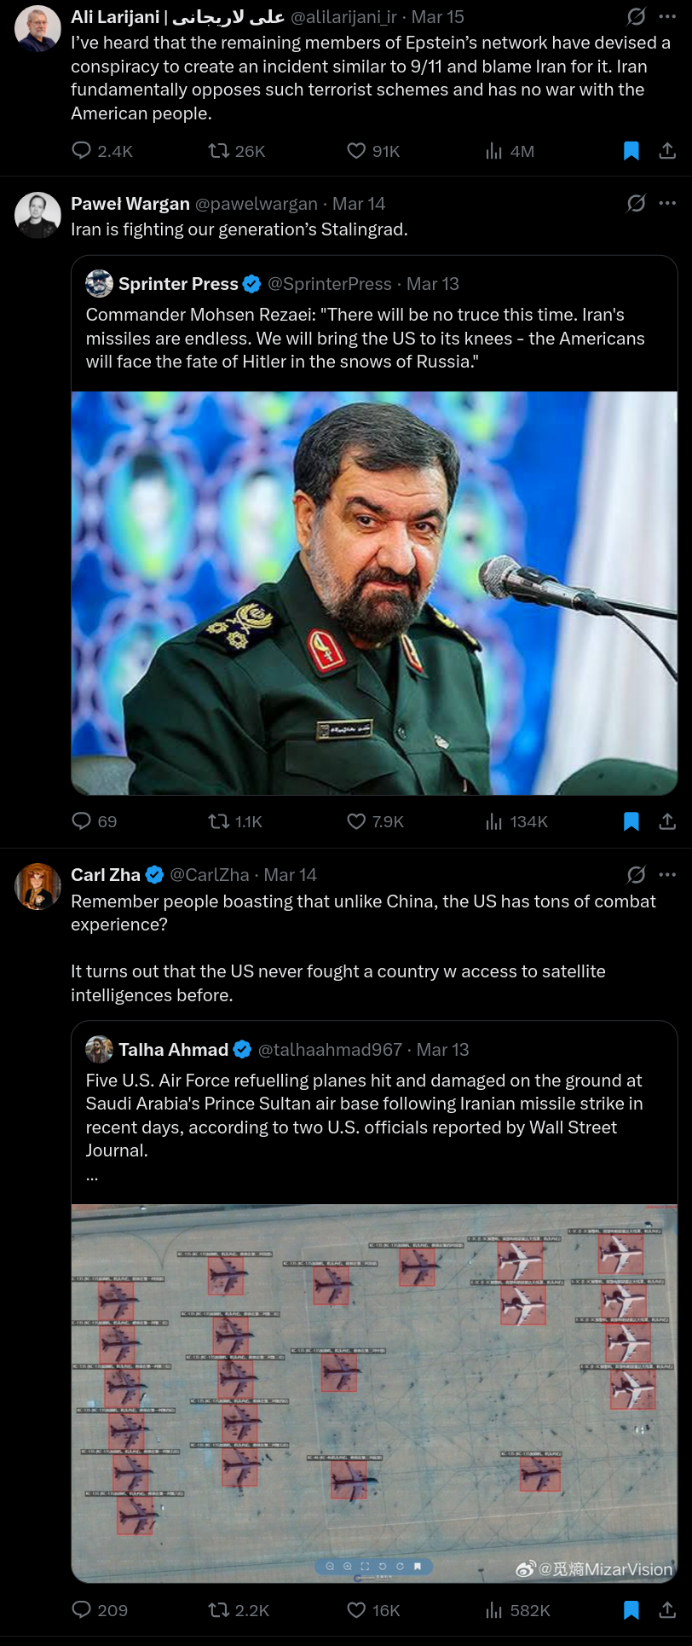The image size is (692, 1646).
Task: View analytics on Ali Larijani's post
Action: pyautogui.click(x=494, y=151)
